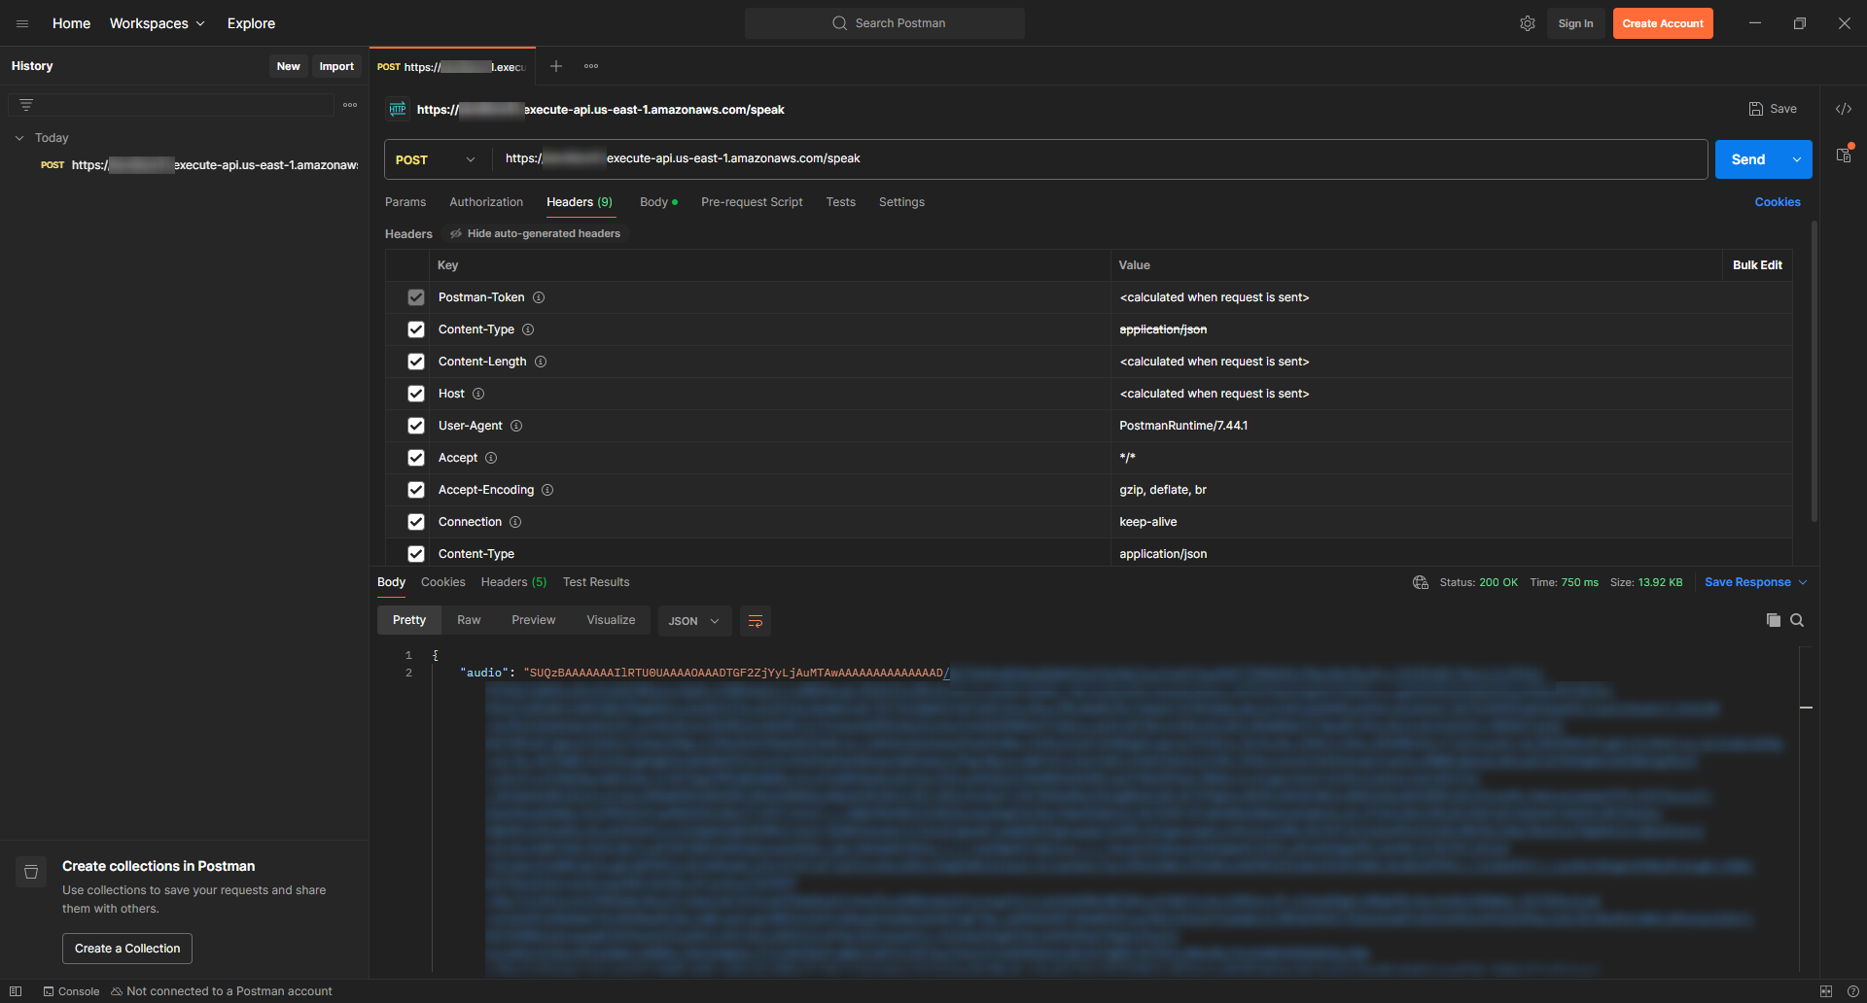Switch to the Params tab
Image resolution: width=1867 pixels, height=1003 pixels.
405,202
